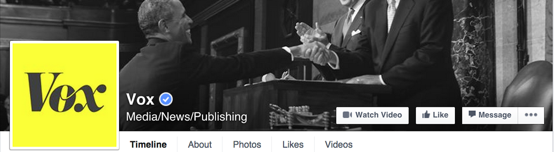Select the Likes tab
This screenshot has height=152, width=554.
[x=293, y=144]
